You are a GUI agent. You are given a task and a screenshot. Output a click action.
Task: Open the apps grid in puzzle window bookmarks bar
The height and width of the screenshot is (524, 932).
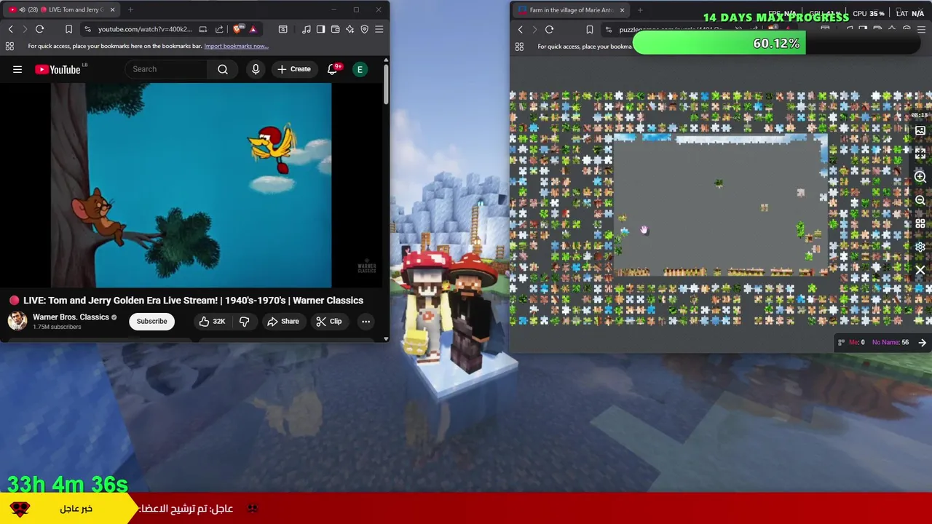[x=519, y=46]
